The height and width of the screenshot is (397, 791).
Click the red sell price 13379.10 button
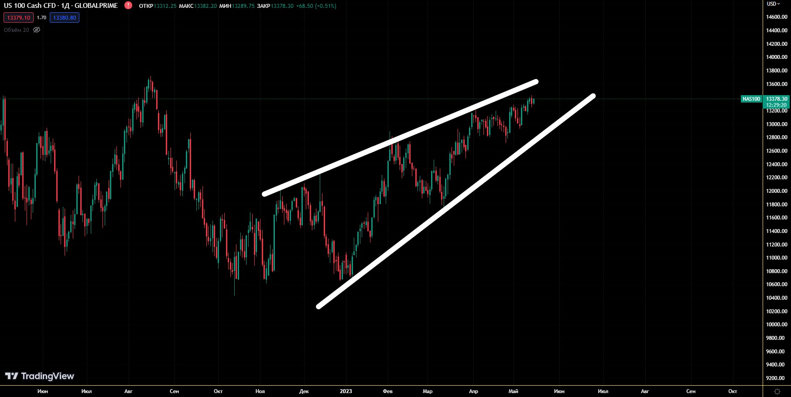pyautogui.click(x=18, y=17)
